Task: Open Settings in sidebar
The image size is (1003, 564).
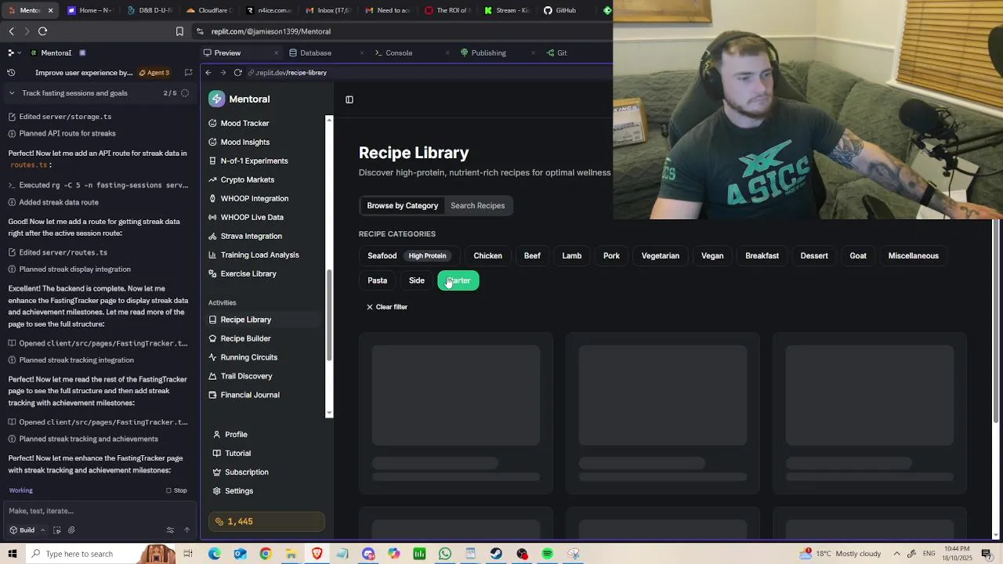Action: coord(239,490)
